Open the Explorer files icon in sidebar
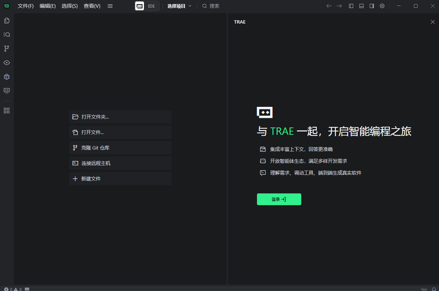 (7, 21)
